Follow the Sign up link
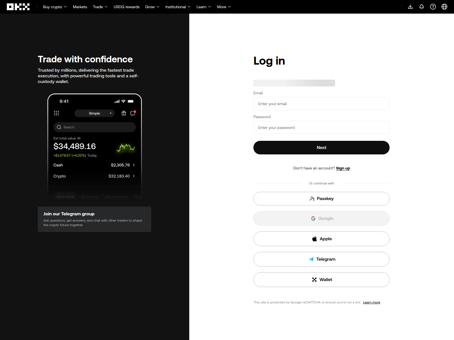Image resolution: width=454 pixels, height=340 pixels. pyautogui.click(x=343, y=168)
